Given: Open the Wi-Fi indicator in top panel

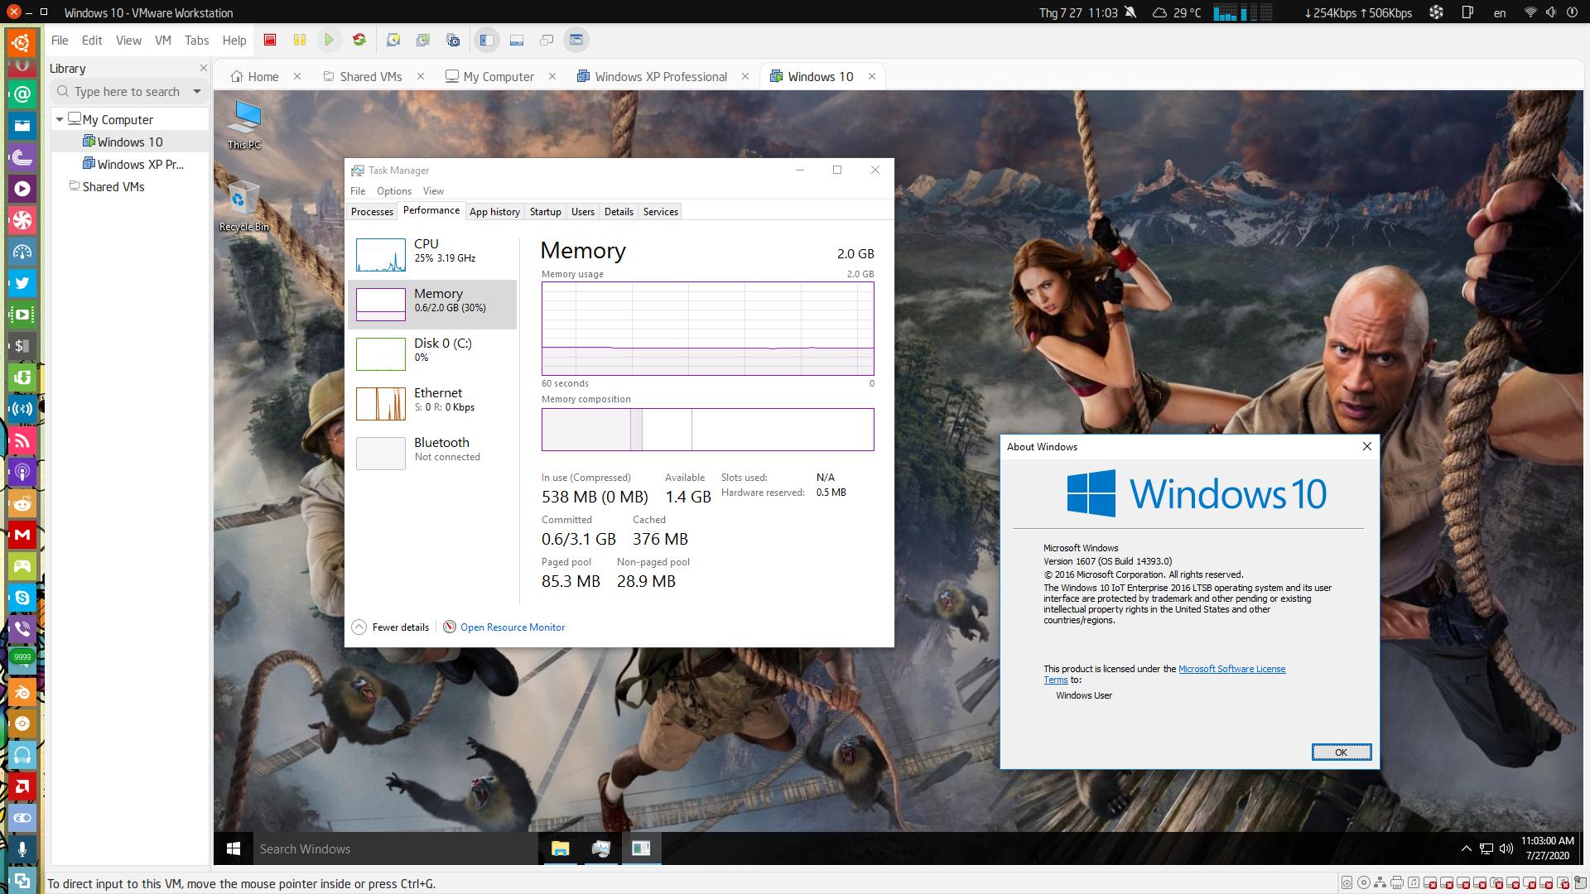Looking at the screenshot, I should (x=1530, y=12).
